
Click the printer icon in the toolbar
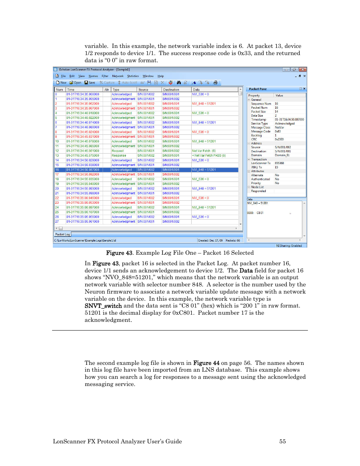pos(215,83)
